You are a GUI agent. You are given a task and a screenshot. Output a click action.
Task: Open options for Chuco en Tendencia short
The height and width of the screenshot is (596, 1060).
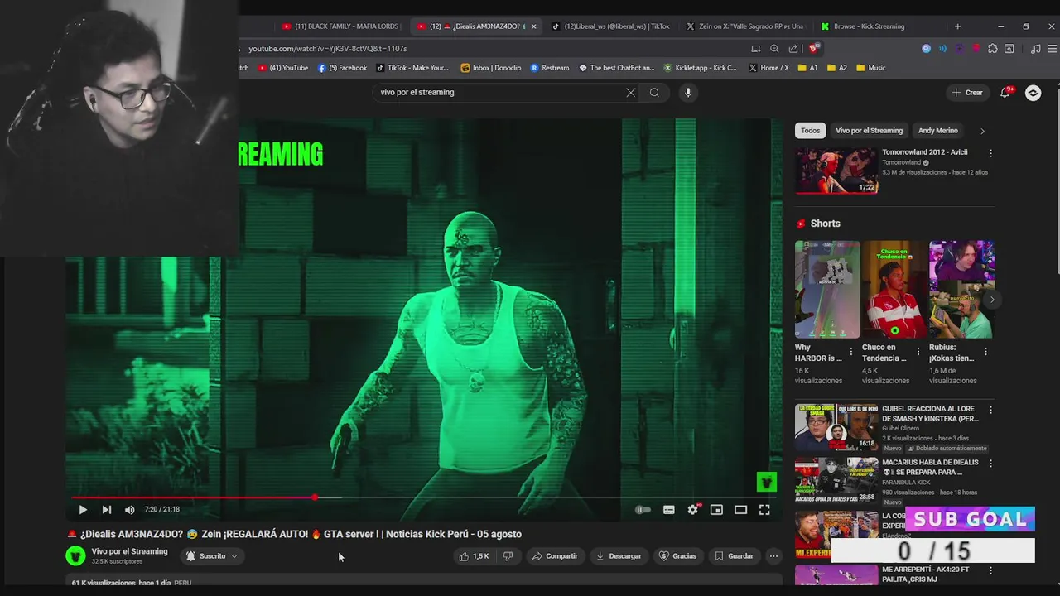pos(918,352)
